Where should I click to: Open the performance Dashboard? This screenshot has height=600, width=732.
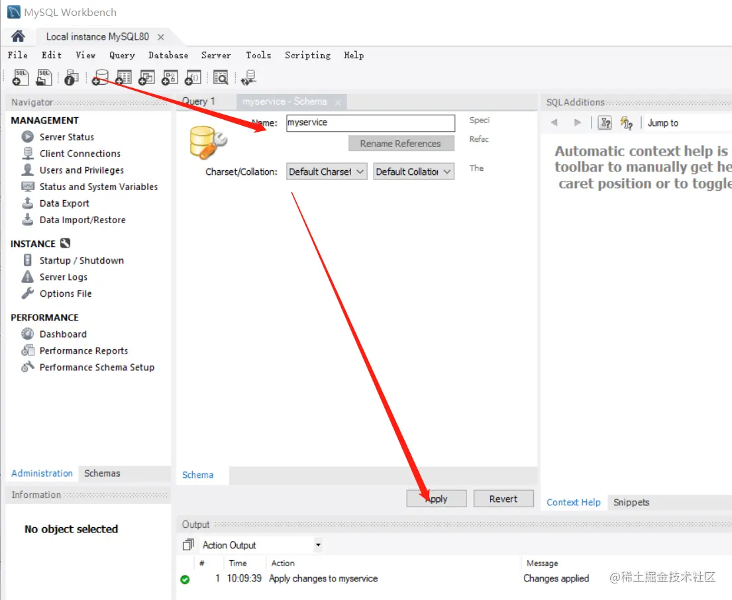point(63,334)
